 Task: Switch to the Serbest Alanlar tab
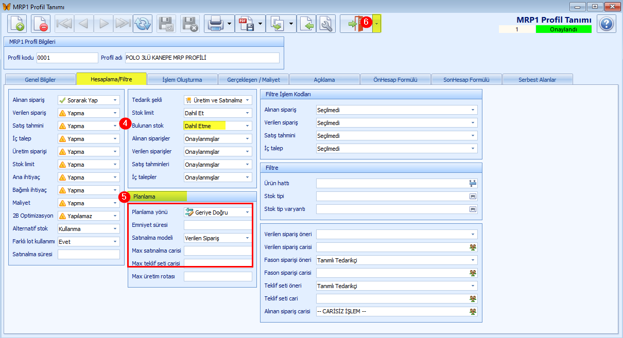click(x=538, y=80)
